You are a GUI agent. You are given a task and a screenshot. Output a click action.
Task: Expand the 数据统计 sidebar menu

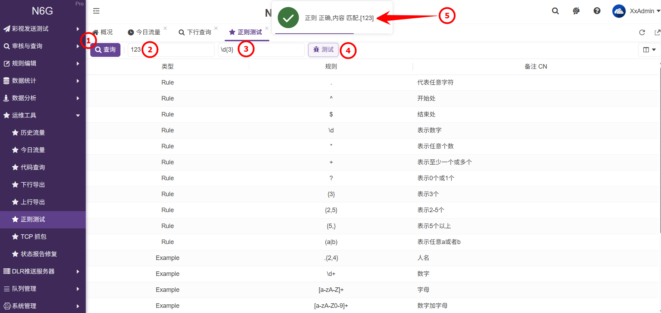point(42,81)
